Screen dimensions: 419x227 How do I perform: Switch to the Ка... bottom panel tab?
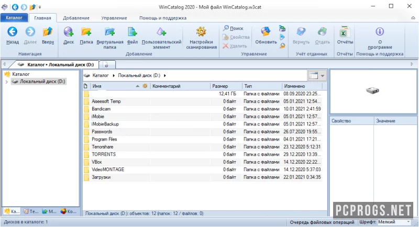[12, 211]
